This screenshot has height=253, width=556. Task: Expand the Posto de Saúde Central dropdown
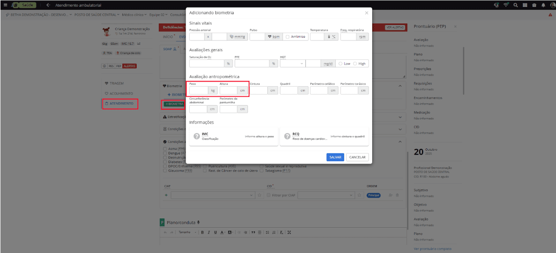click(x=97, y=15)
